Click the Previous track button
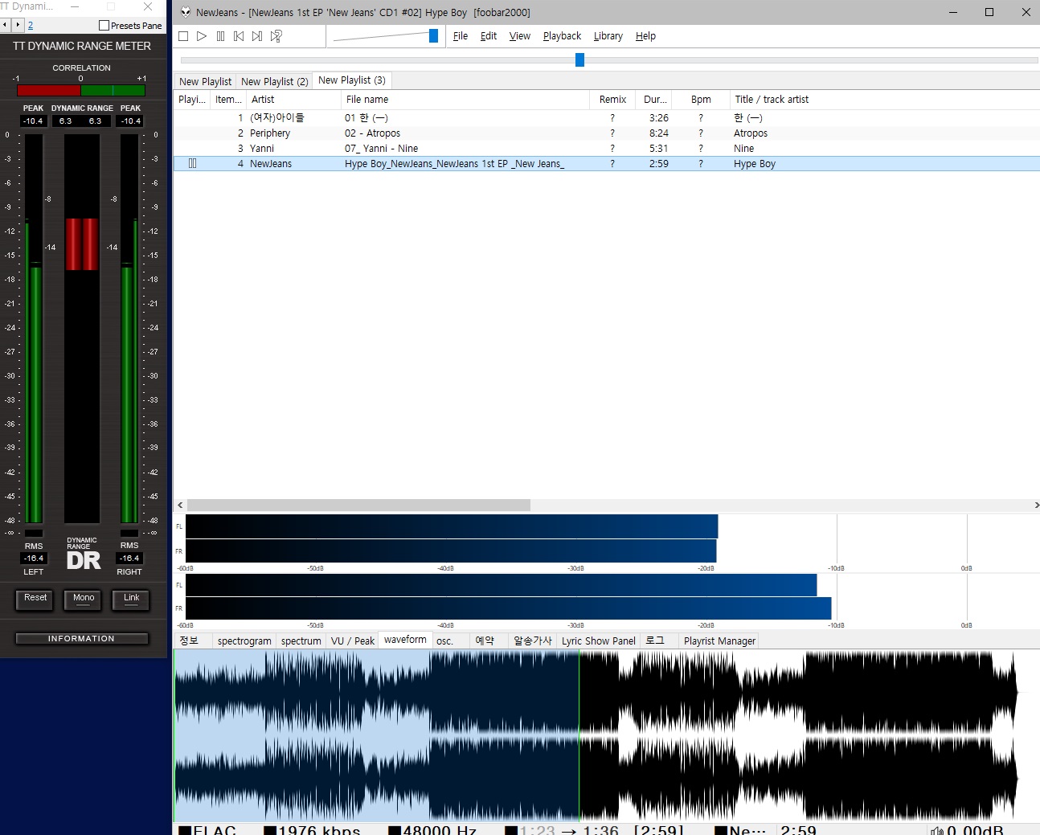The height and width of the screenshot is (835, 1040). [239, 36]
